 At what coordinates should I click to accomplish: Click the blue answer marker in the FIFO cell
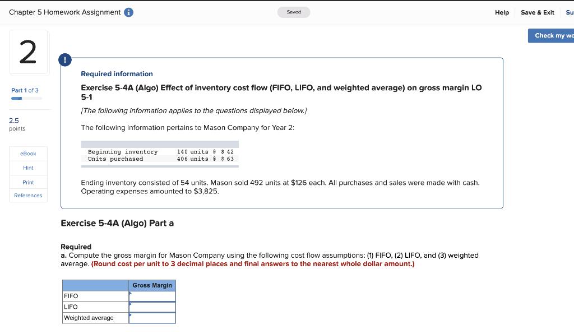[131, 293]
